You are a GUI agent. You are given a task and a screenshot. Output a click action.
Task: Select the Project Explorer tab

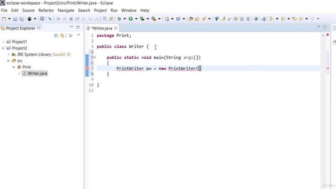click(x=20, y=28)
